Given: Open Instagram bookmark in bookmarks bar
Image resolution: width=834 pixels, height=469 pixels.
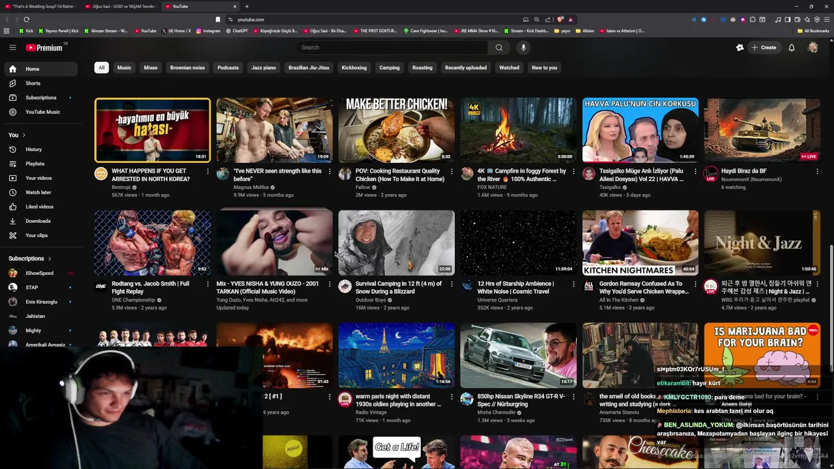Looking at the screenshot, I should point(208,31).
